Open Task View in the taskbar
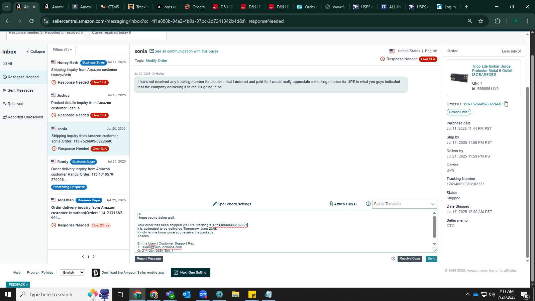This screenshot has height=301, width=535. (120, 294)
